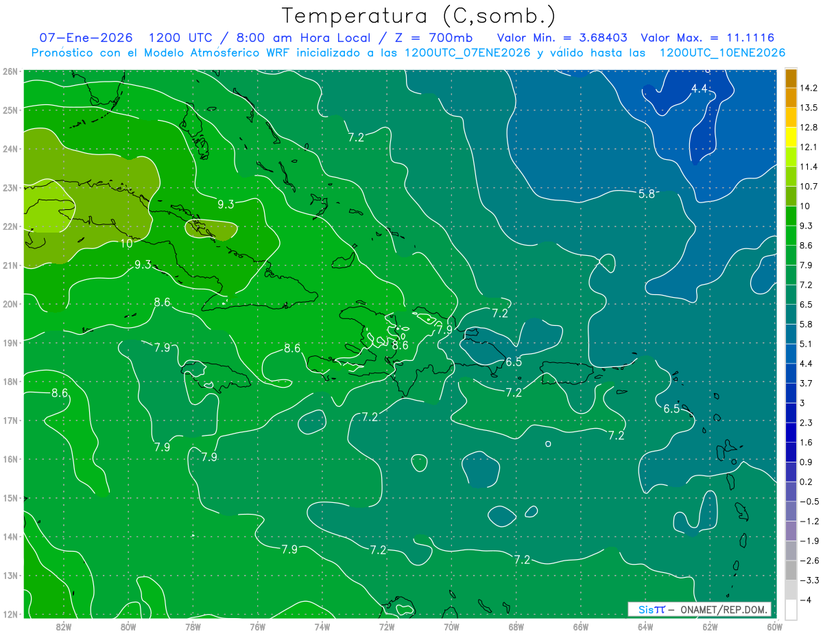
Task: Click the "14N" latitude axis label
Action: [10, 537]
